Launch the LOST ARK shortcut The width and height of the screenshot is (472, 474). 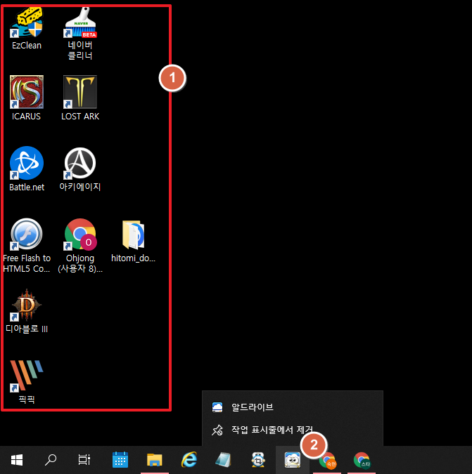pyautogui.click(x=80, y=98)
